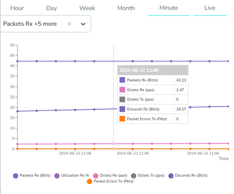Click the highlighted Packets Rx data point at 42.23
Viewport: 234px width, 194px height.
tap(113, 61)
